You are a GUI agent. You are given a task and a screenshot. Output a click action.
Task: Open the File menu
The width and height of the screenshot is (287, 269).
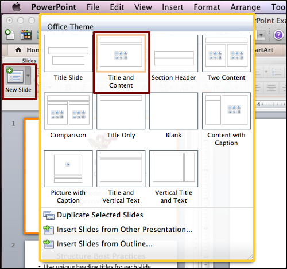93,7
